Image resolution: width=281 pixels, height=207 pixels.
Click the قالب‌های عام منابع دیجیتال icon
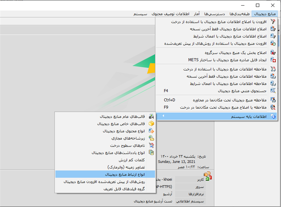(152, 116)
